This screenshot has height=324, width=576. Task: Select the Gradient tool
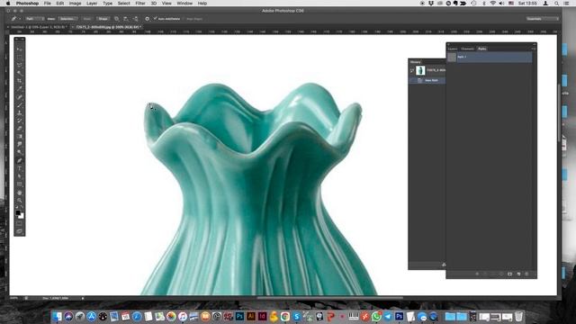tap(20, 136)
